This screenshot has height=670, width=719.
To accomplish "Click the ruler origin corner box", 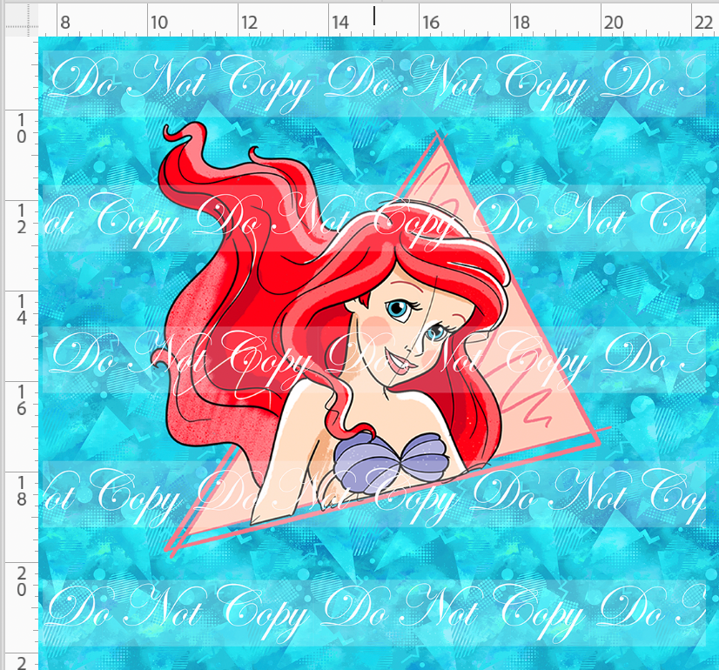I will pyautogui.click(x=22, y=20).
